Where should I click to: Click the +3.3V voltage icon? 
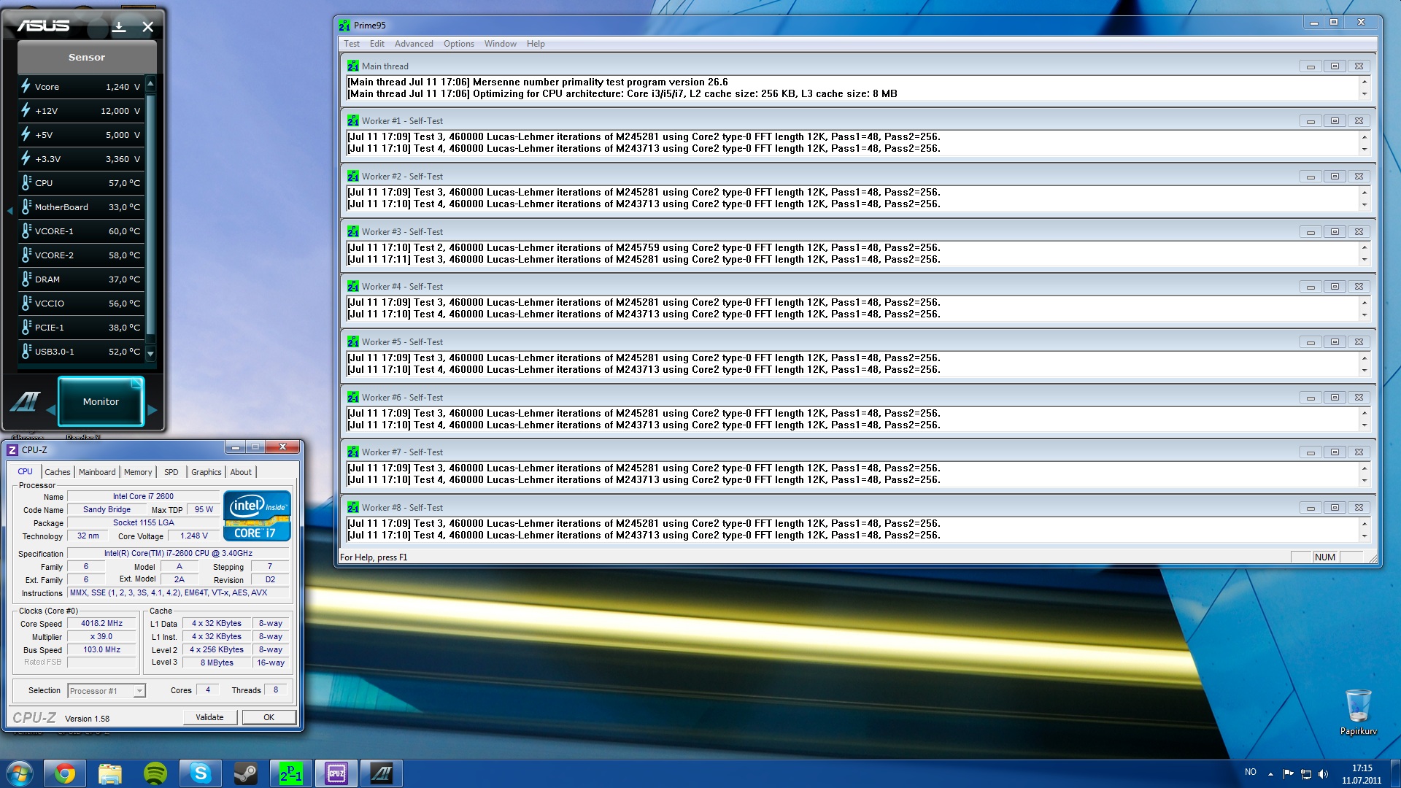(x=26, y=158)
